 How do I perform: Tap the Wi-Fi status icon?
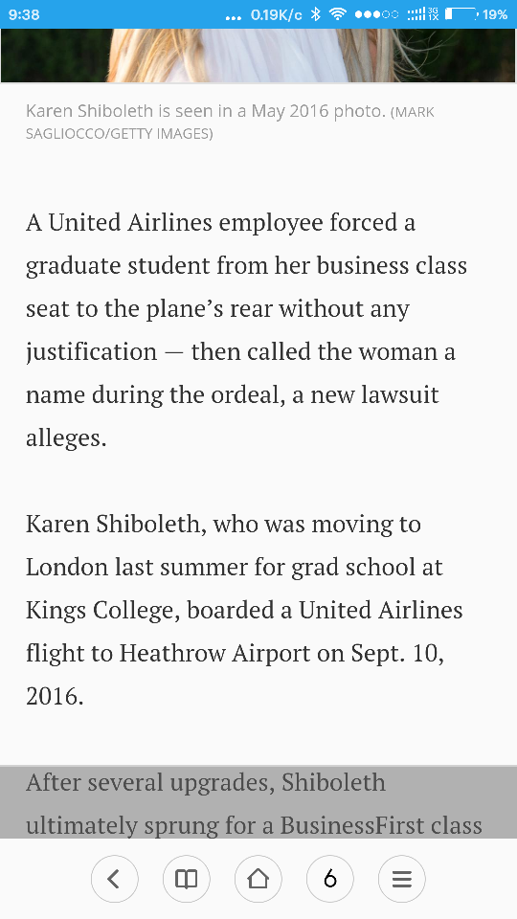[x=338, y=14]
